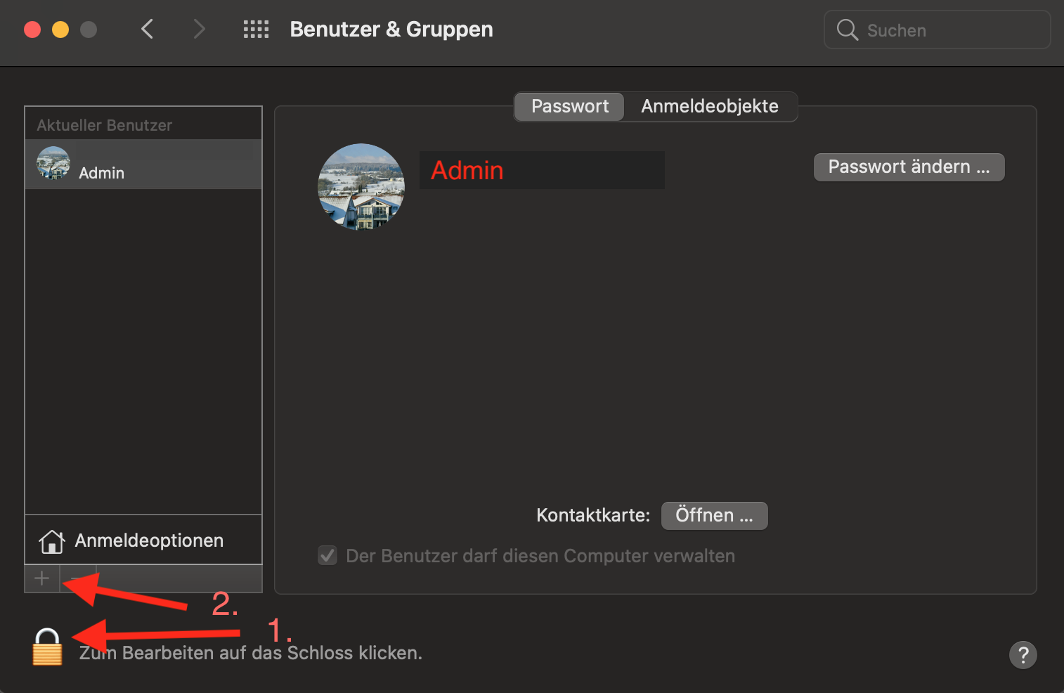Image resolution: width=1064 pixels, height=693 pixels.
Task: Click the plus button to add a user
Action: (42, 578)
